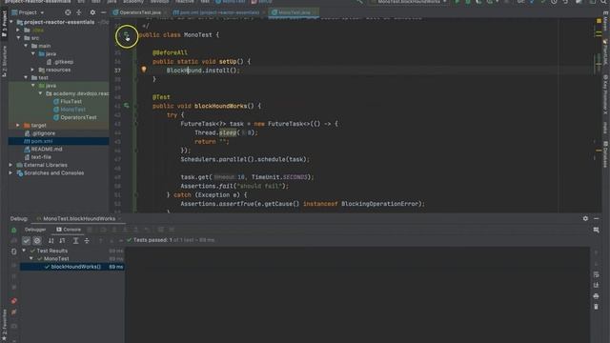610x343 pixels.
Task: Click the expand all icon in Project panel header
Action: (79, 12)
